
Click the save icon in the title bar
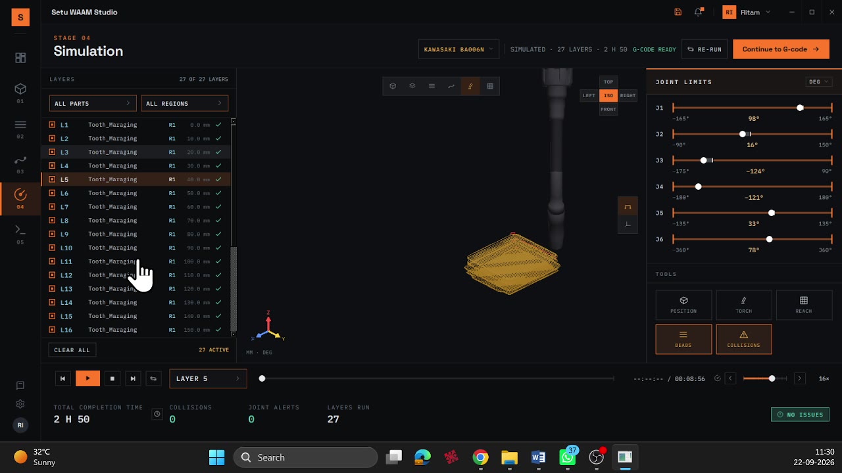click(678, 12)
